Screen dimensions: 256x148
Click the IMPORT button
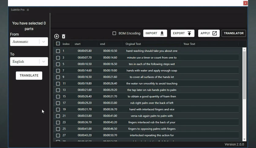click(x=155, y=33)
